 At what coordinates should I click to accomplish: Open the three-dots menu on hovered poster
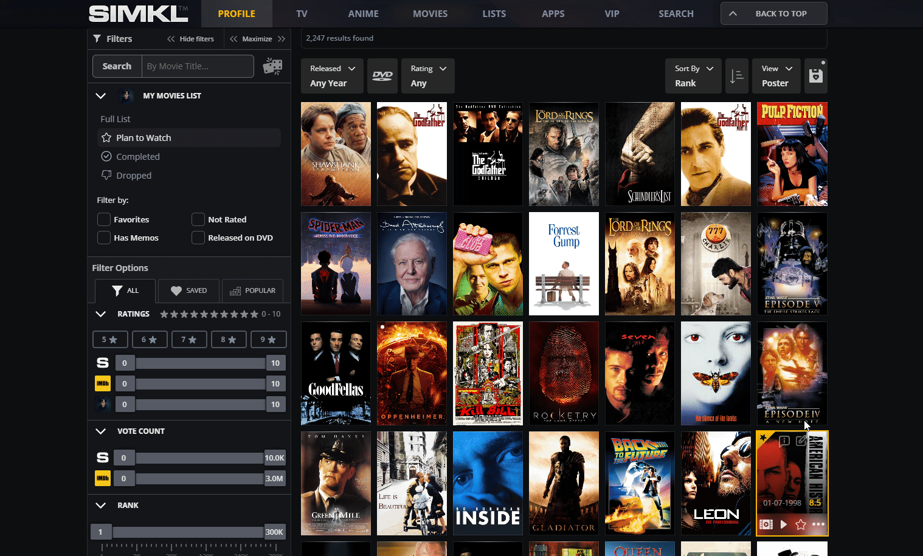tap(818, 524)
